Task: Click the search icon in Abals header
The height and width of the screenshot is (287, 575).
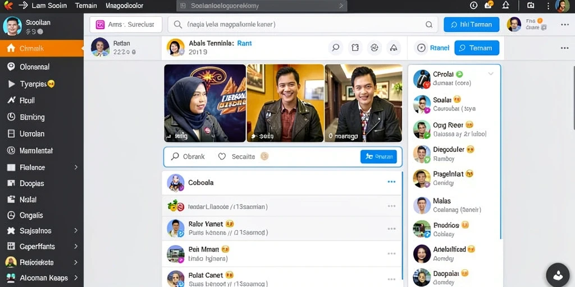Action: click(336, 48)
